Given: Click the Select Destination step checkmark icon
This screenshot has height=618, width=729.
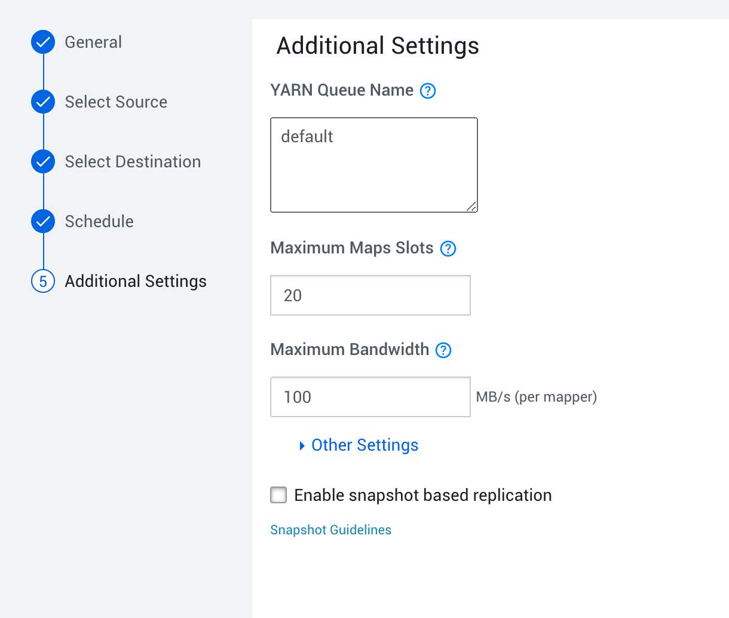Looking at the screenshot, I should [x=42, y=161].
